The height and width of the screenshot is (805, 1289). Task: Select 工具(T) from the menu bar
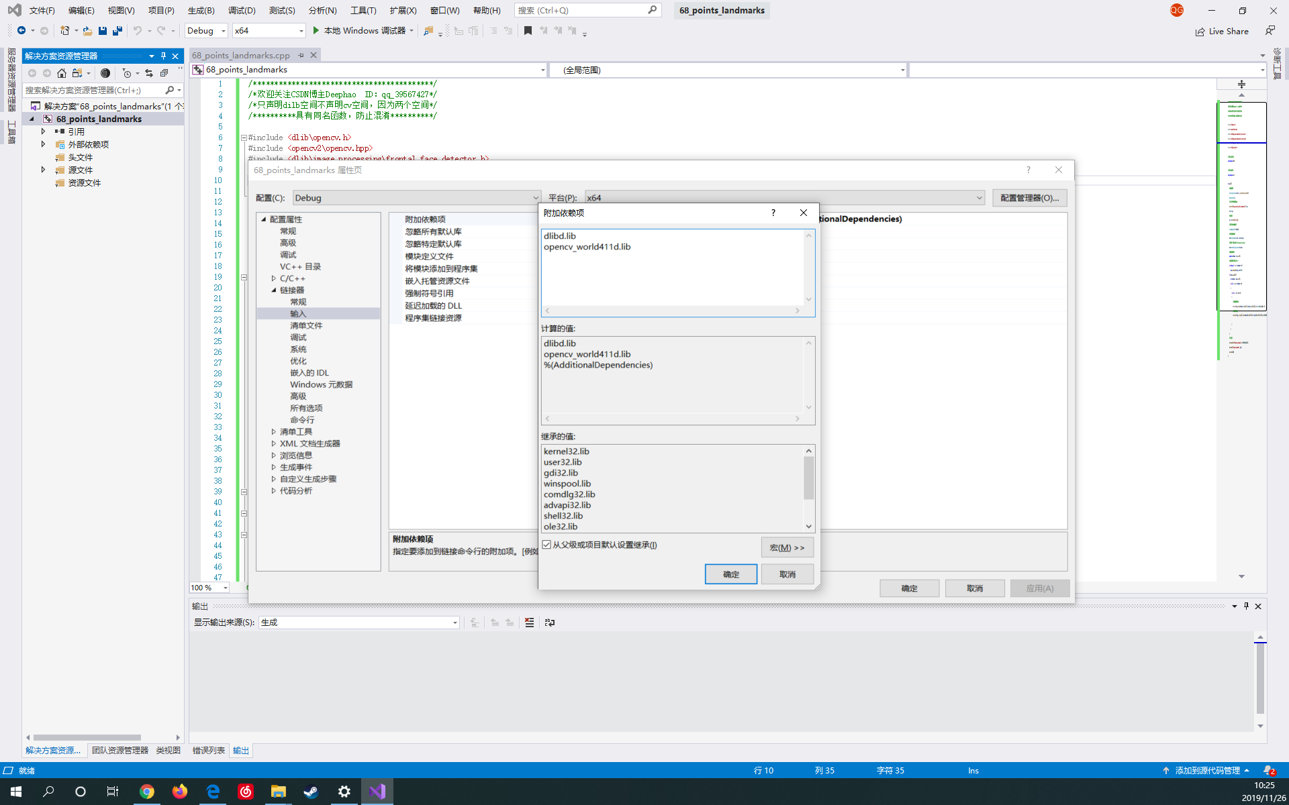tap(364, 10)
